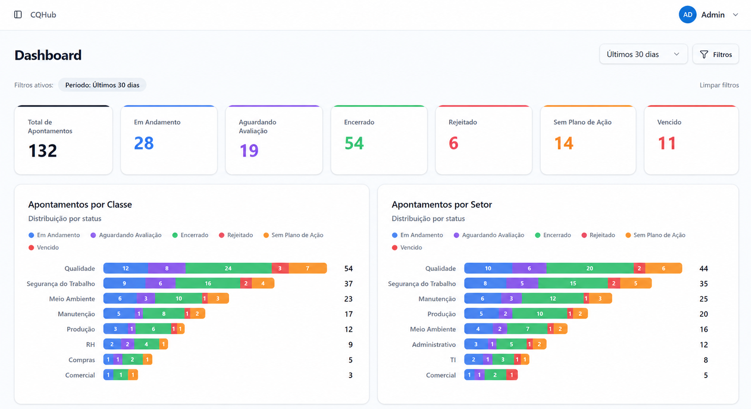Click the Administrativo sector row label

434,345
